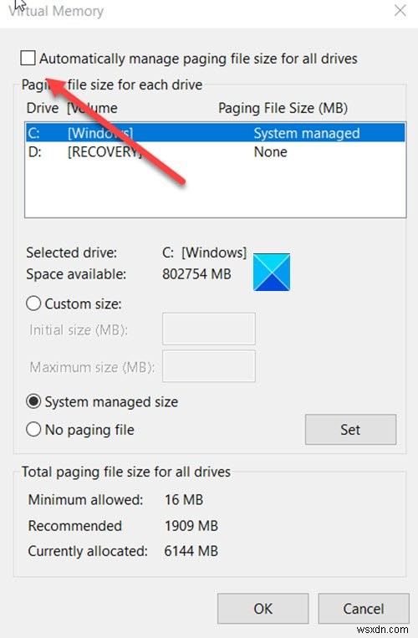Click the Initial size (MB) input box
This screenshot has height=638, width=418.
tap(209, 329)
